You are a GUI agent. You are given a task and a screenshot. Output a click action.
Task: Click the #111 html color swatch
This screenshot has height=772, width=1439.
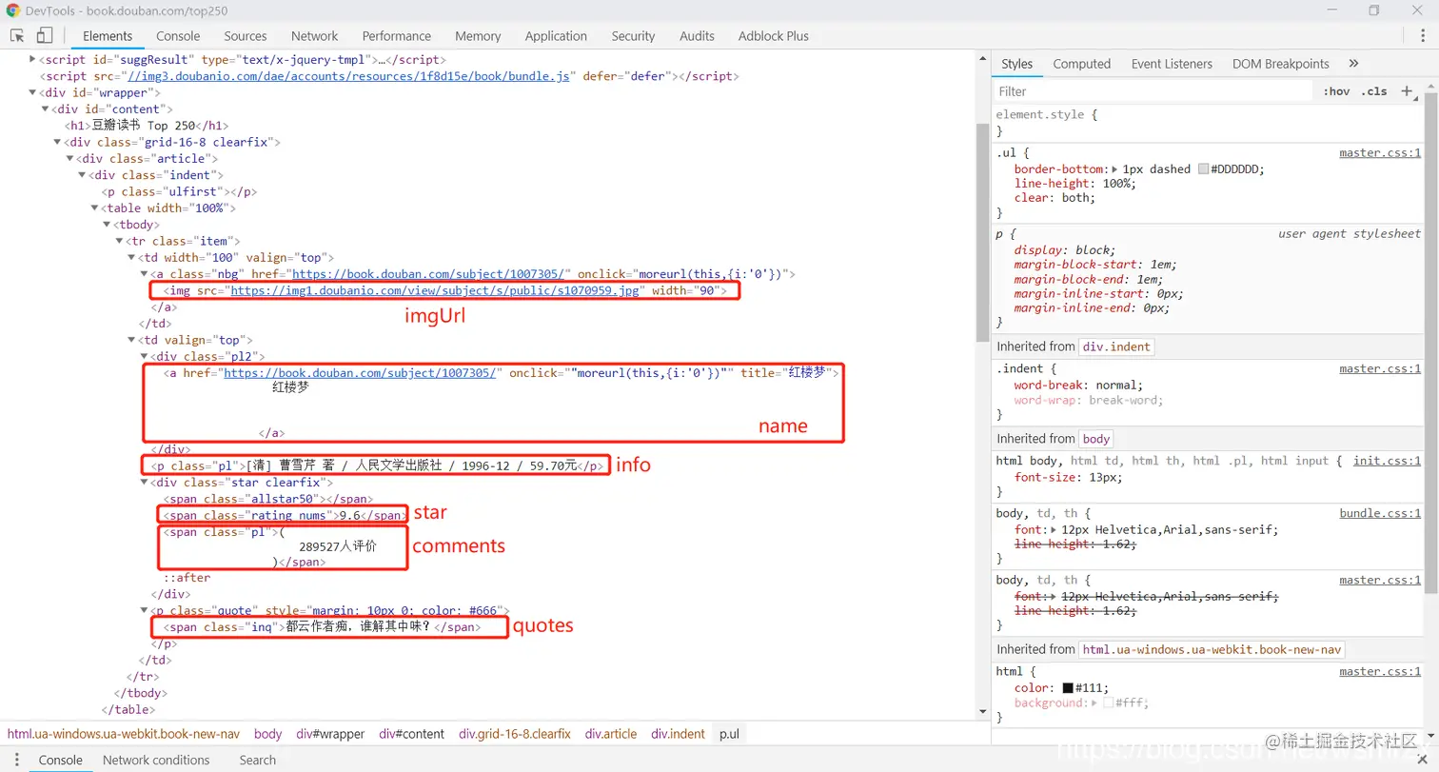pyautogui.click(x=1068, y=688)
